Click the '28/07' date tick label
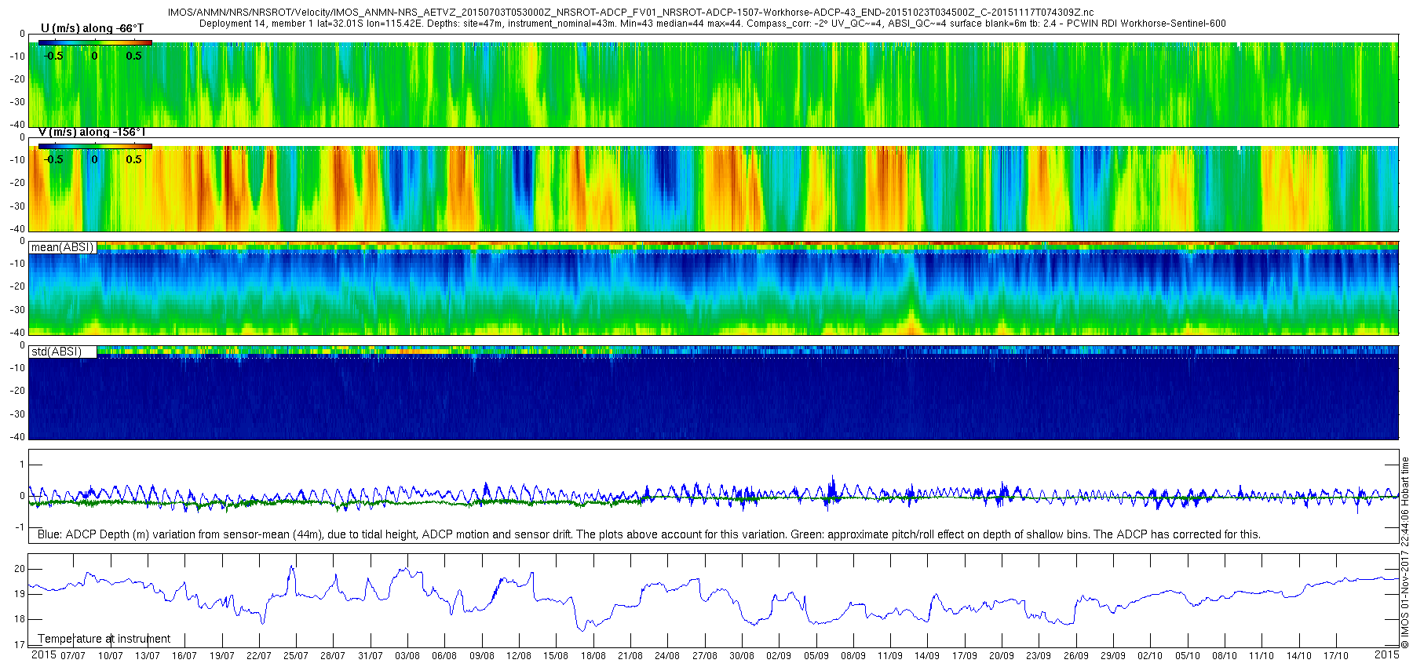1413x667 pixels. pos(333,656)
